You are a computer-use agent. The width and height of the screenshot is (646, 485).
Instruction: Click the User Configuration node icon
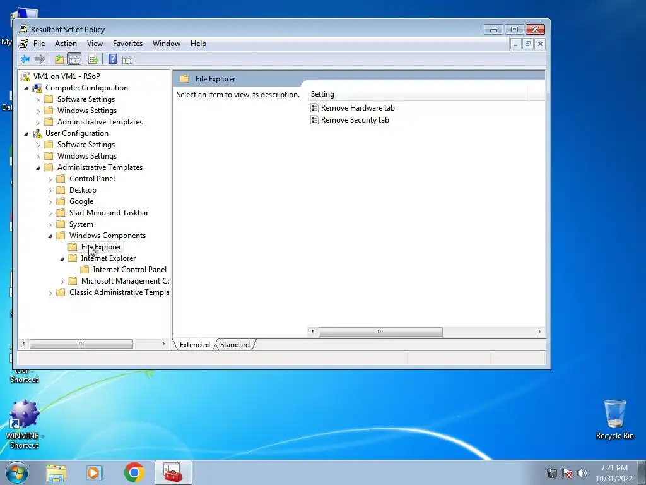pos(37,133)
